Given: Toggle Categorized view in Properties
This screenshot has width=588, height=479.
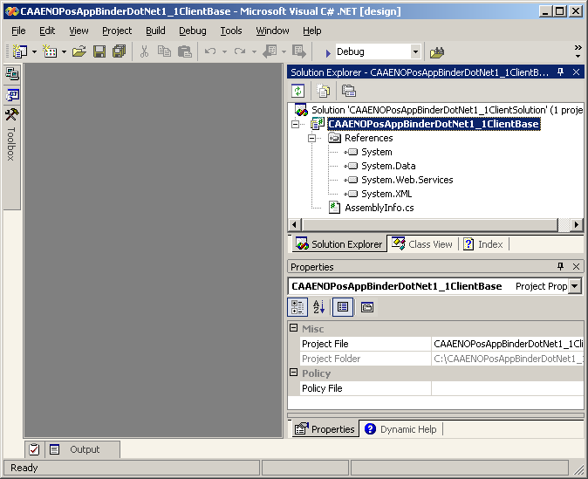Looking at the screenshot, I should click(x=297, y=307).
